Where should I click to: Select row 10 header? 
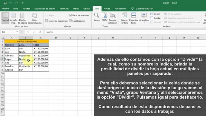[2, 73]
